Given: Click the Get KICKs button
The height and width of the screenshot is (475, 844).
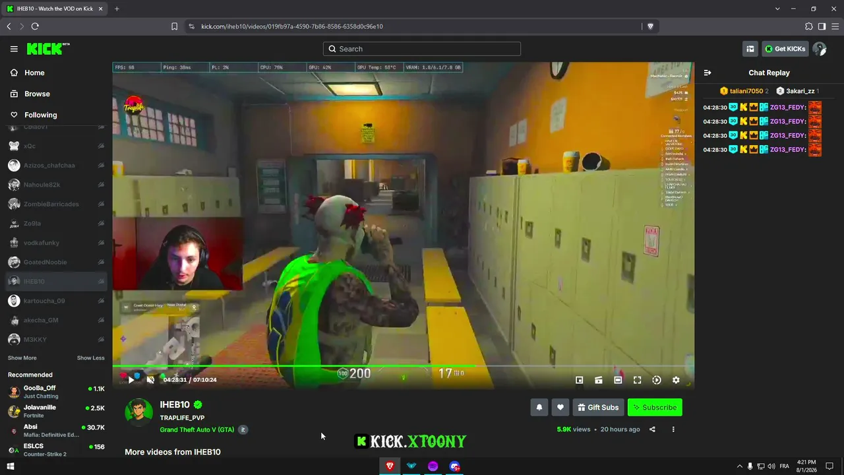Looking at the screenshot, I should [785, 49].
